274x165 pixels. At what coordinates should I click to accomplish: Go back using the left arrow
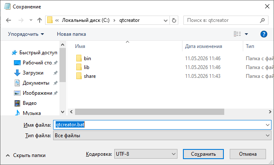point(8,20)
